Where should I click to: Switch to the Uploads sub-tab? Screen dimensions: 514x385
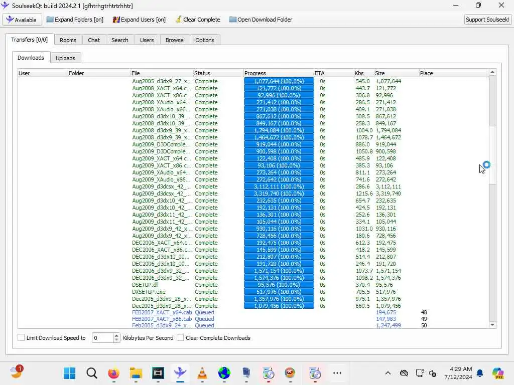[x=65, y=58]
